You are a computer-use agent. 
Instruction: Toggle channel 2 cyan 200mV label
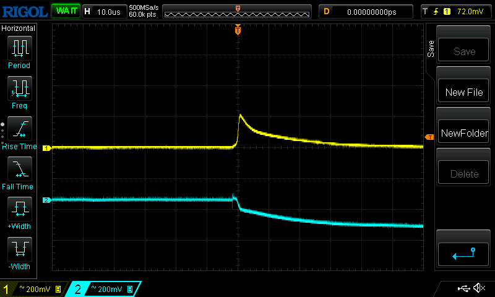pyautogui.click(x=103, y=289)
